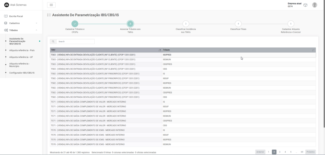Focus the Search input field
The width and height of the screenshot is (325, 155).
[75, 41]
